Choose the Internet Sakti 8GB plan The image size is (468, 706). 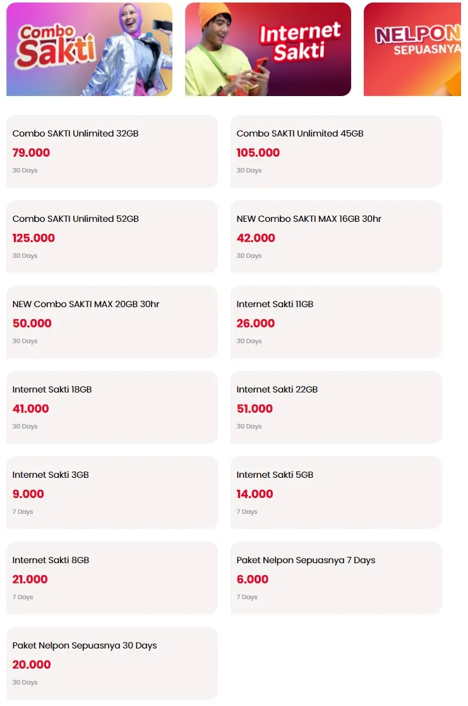click(112, 577)
